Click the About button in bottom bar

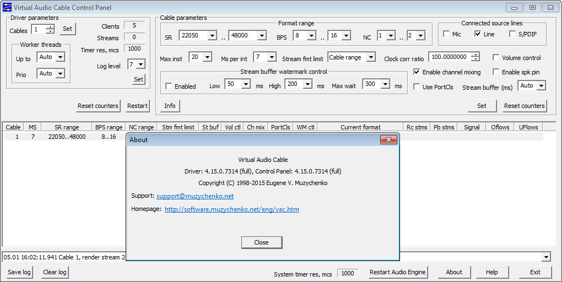pos(454,272)
